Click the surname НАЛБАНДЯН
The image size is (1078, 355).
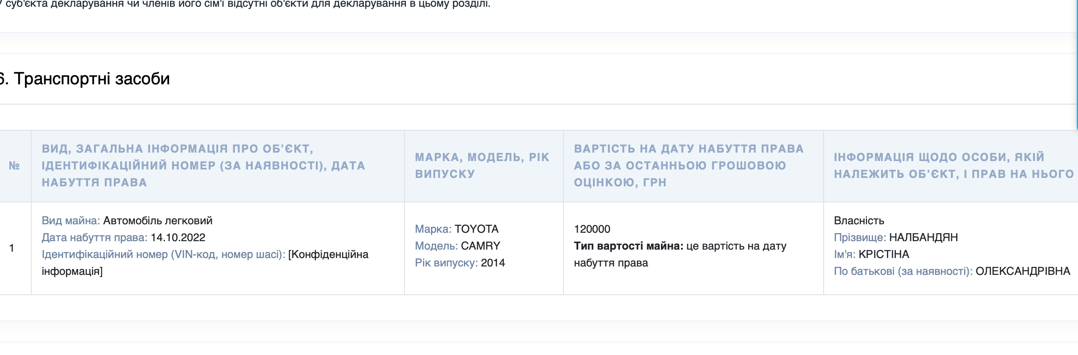(x=923, y=237)
